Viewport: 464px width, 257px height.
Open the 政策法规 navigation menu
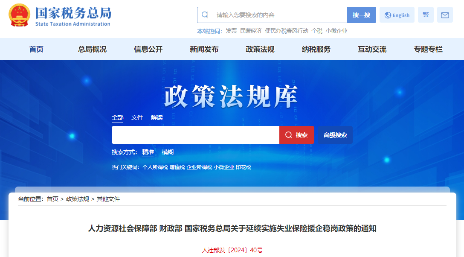(x=260, y=49)
